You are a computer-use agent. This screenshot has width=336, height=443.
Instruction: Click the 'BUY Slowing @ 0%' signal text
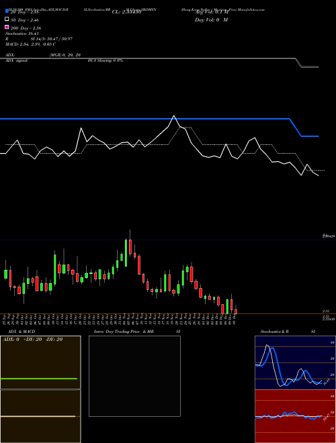click(106, 60)
